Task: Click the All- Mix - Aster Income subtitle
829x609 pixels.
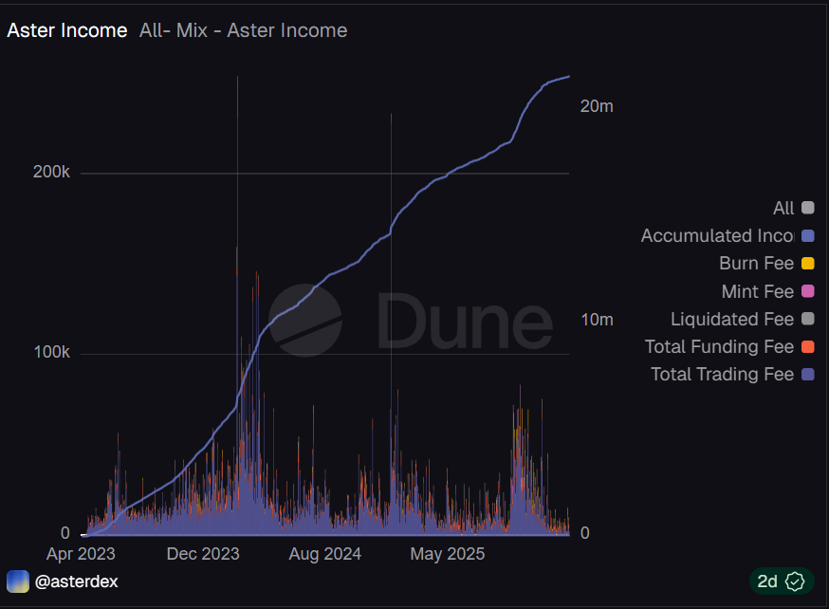Action: tap(243, 30)
